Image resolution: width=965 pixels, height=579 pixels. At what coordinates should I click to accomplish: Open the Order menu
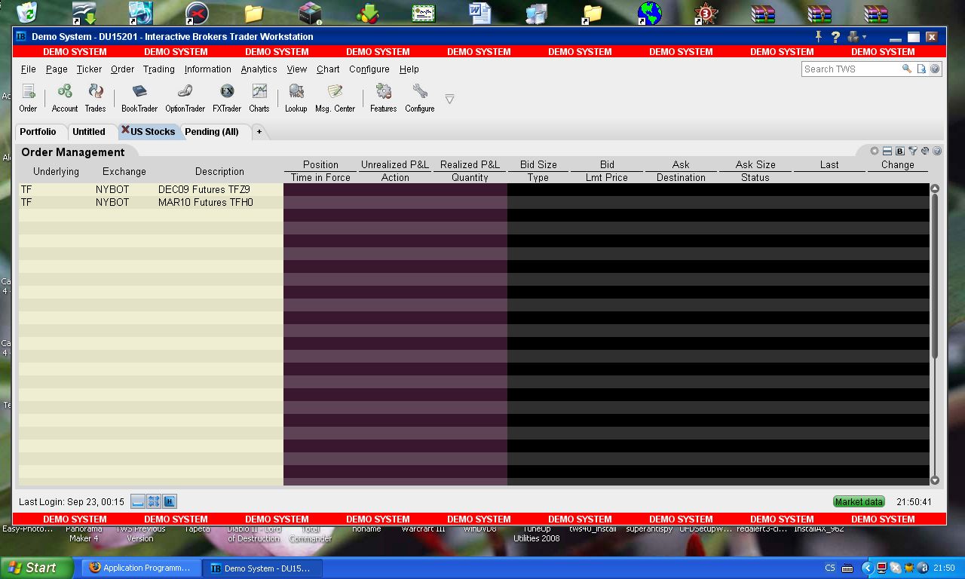(122, 69)
